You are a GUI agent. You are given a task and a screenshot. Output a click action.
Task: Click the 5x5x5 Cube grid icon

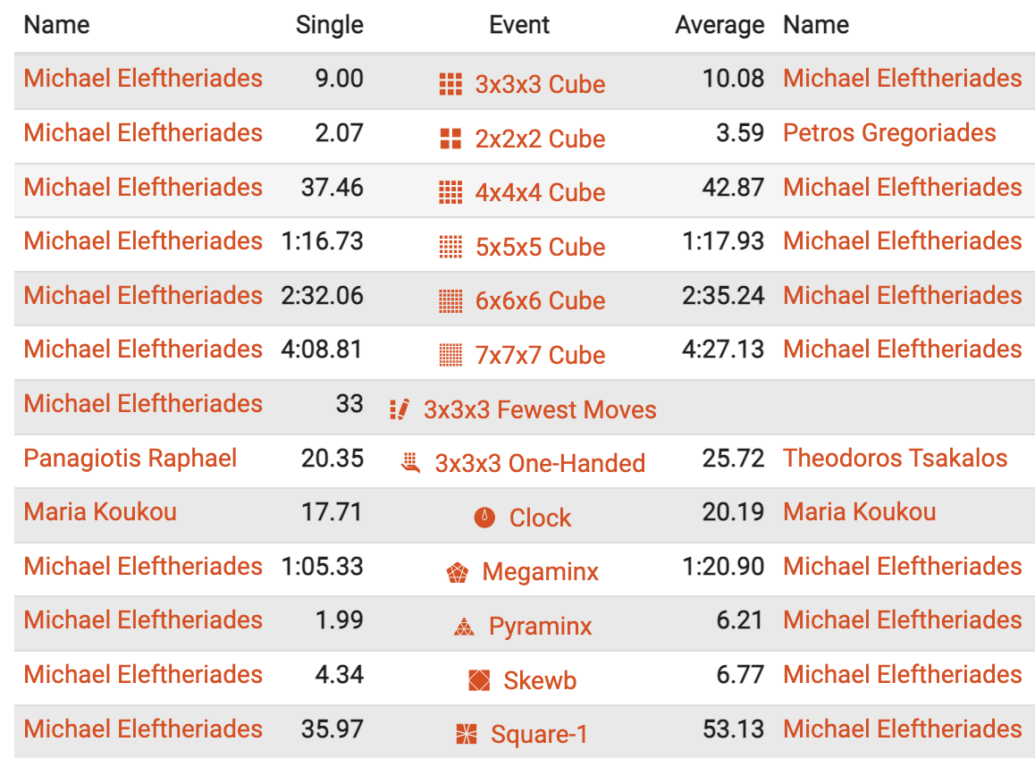(450, 247)
